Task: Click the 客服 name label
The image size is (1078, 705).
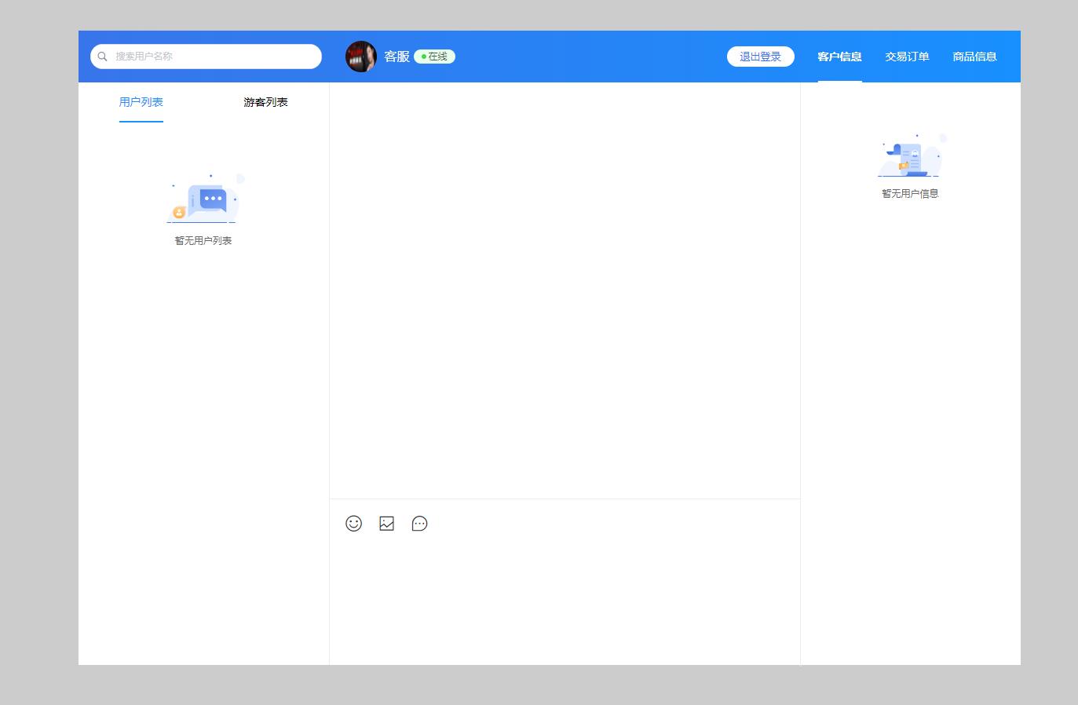Action: 396,57
